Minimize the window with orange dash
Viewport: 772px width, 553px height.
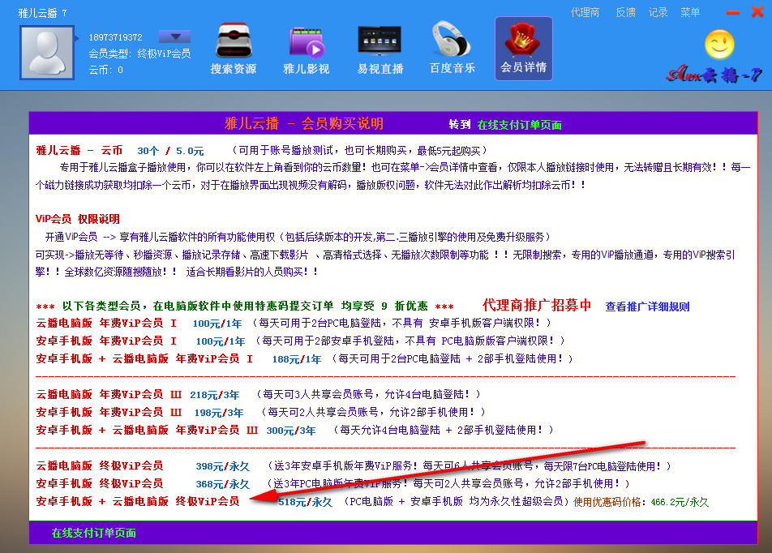[732, 13]
